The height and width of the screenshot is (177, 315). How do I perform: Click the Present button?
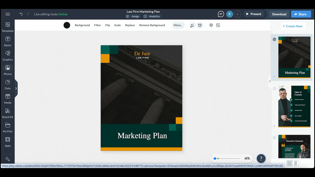click(x=254, y=14)
